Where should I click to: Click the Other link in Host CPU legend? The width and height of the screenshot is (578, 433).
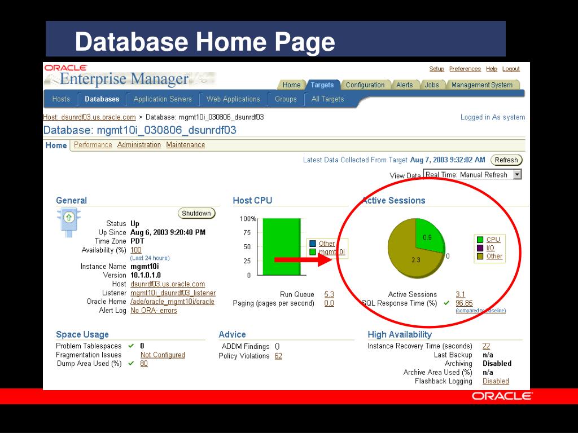tap(327, 244)
